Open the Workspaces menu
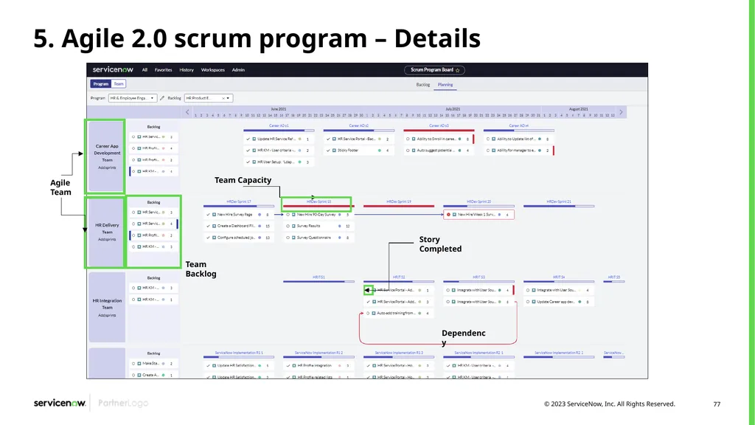This screenshot has height=425, width=755. tap(213, 70)
